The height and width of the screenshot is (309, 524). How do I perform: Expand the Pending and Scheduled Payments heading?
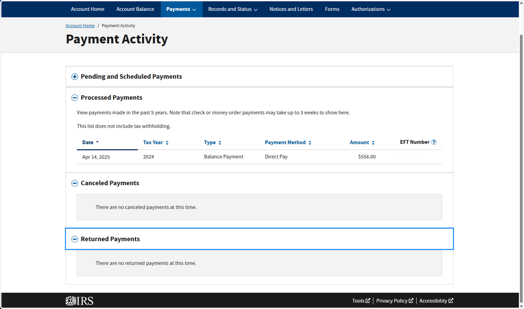(131, 77)
